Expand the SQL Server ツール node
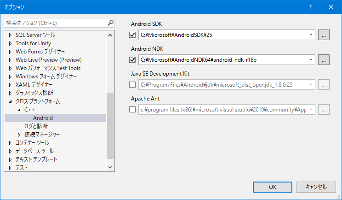This screenshot has height=200, width=342. pos(10,35)
